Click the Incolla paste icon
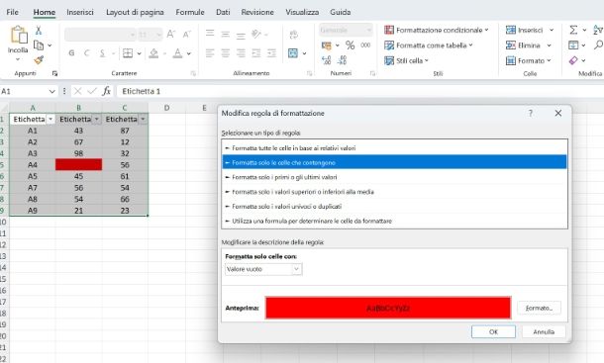Viewport: 604px width, 363px height. point(19,35)
